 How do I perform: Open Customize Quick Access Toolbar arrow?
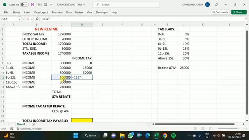[x=51, y=5]
